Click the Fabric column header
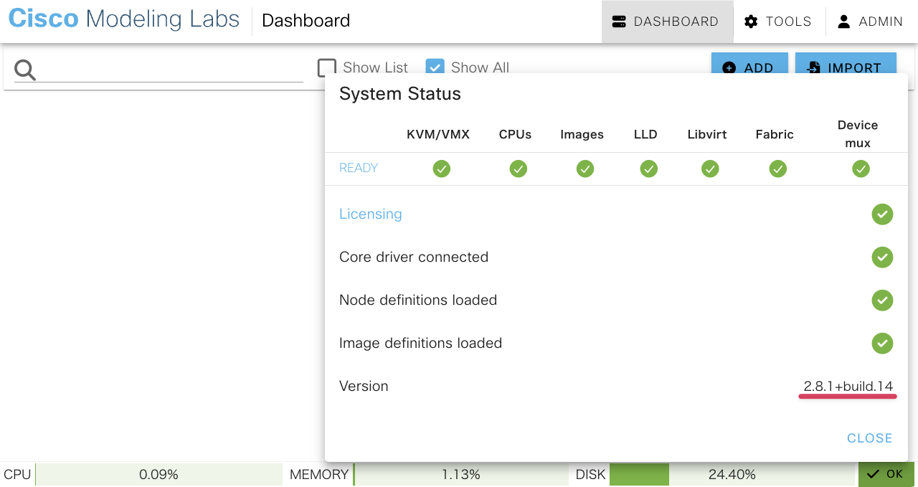The image size is (918, 487). (775, 134)
